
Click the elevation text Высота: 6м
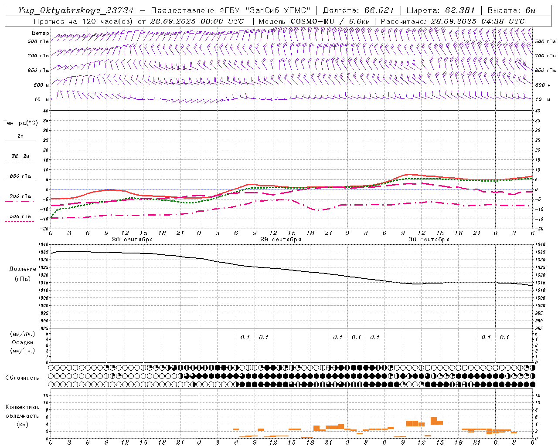coord(511,10)
